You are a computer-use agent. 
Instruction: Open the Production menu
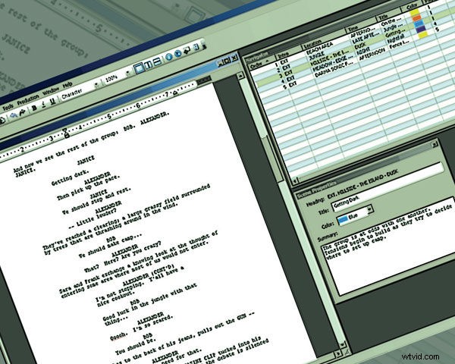[x=28, y=100]
